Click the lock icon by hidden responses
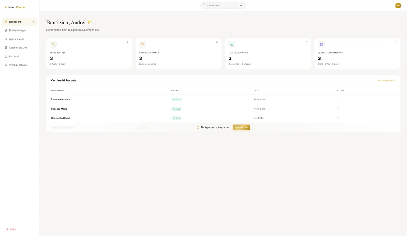 (x=198, y=127)
